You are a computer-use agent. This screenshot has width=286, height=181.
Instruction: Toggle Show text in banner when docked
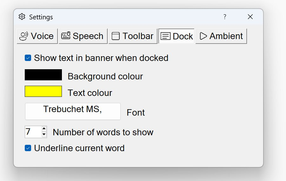tap(28, 58)
